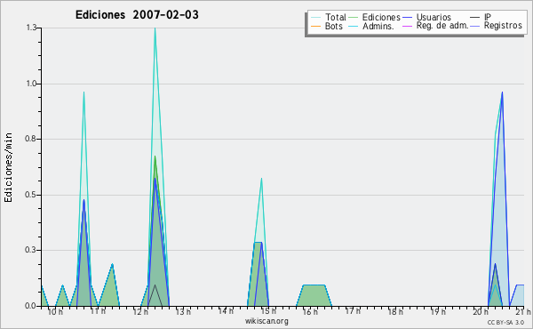Click the 20 h axis label
This screenshot has width=533, height=329.
481,311
